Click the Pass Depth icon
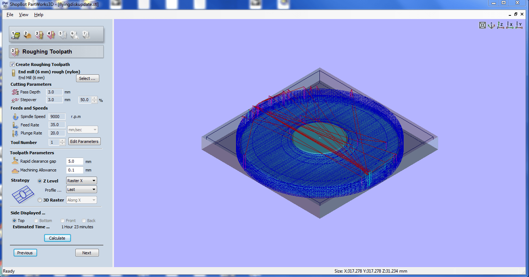The image size is (529, 277). pyautogui.click(x=15, y=92)
